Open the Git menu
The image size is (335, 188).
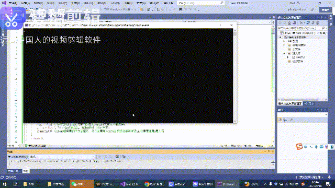point(50,3)
